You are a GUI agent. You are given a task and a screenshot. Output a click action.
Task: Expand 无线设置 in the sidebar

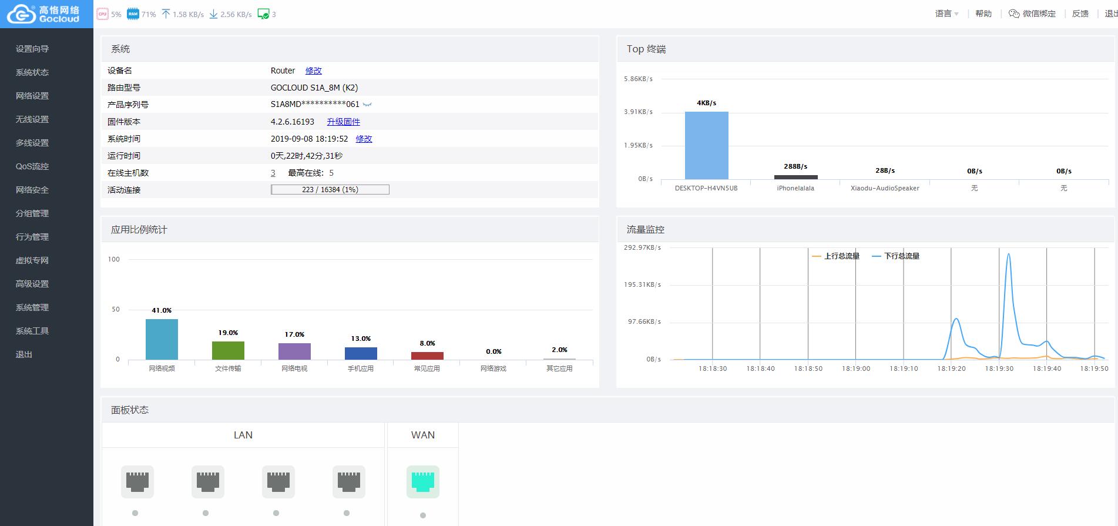click(32, 119)
